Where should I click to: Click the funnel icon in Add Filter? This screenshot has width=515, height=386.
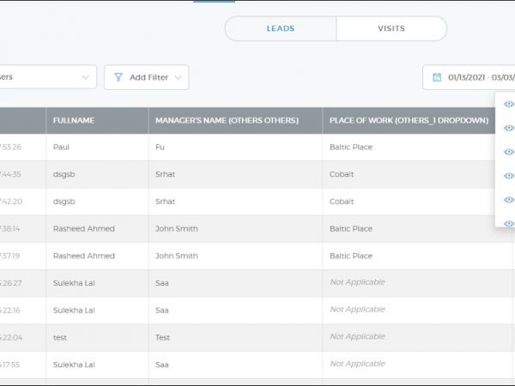[x=118, y=77]
